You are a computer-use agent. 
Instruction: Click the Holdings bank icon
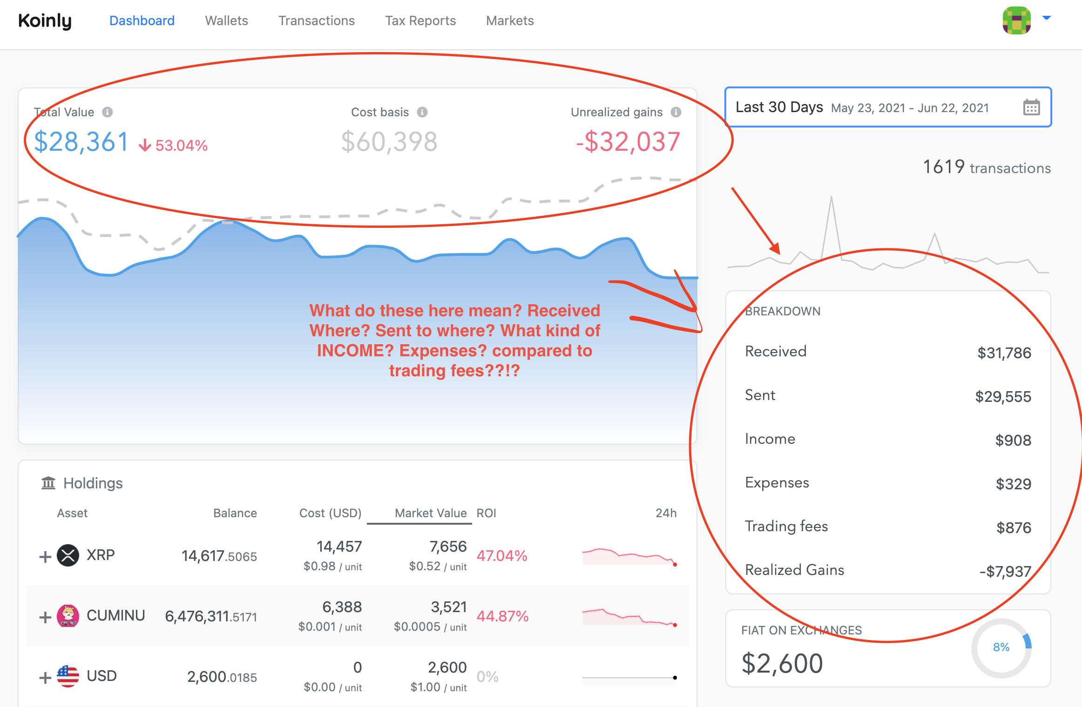[x=48, y=483]
